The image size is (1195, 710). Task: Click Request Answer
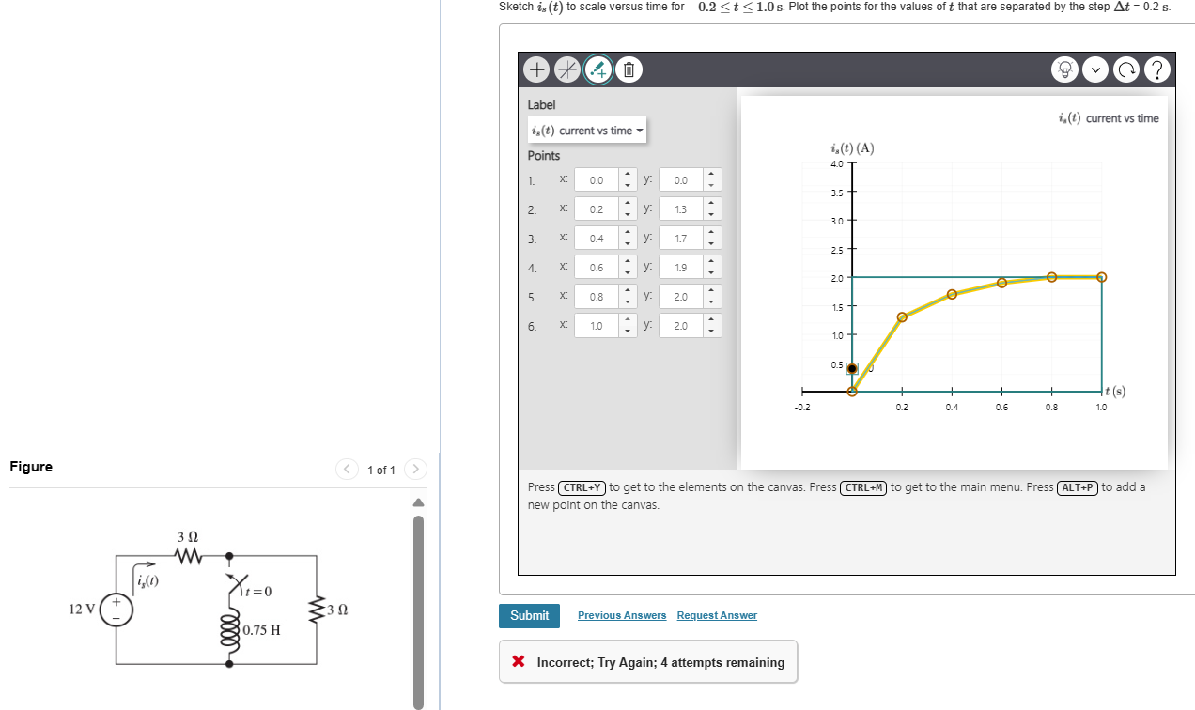coord(717,615)
